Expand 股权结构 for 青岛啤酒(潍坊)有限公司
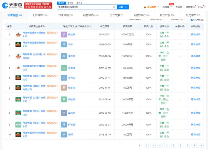The width and height of the screenshot is (208, 150). pos(52,76)
